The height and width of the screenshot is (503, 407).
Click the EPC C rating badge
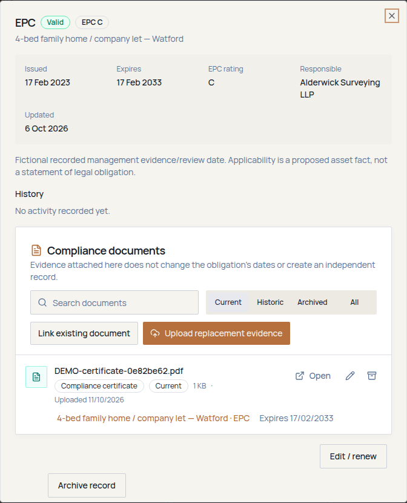coord(92,22)
